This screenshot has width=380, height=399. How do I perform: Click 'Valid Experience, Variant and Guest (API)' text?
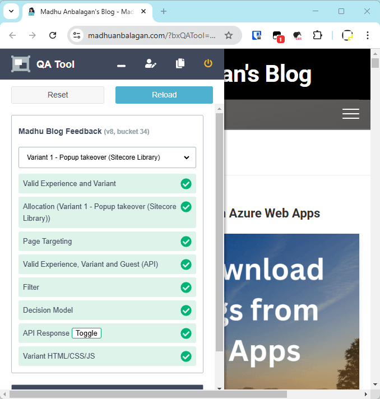pos(91,265)
